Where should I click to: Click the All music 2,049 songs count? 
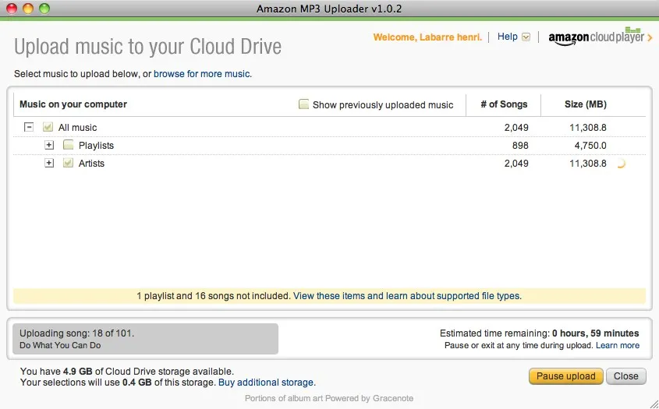pos(516,127)
